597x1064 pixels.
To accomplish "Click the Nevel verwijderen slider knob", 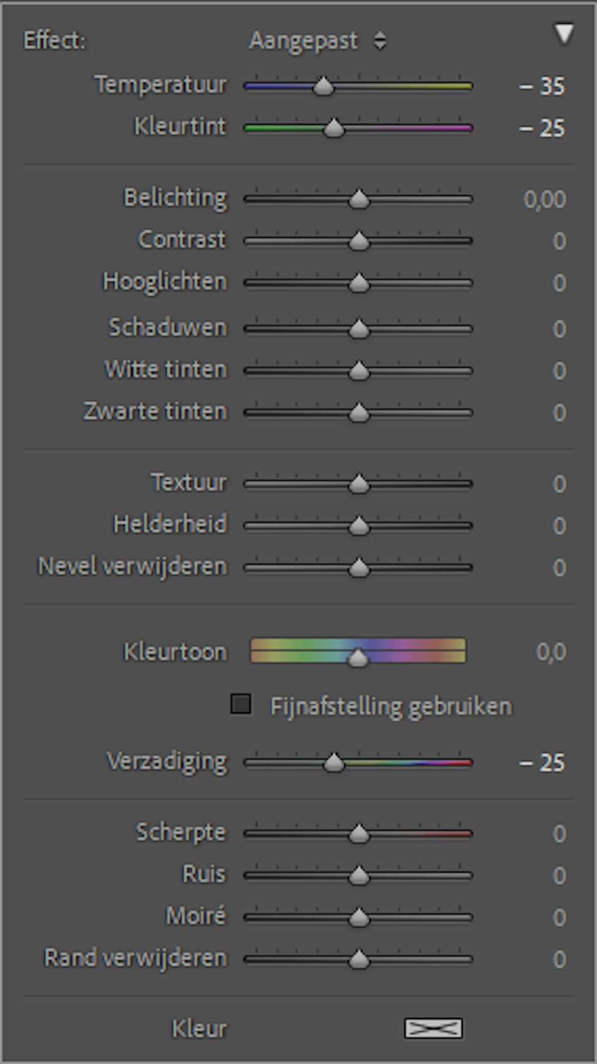I will pyautogui.click(x=359, y=568).
